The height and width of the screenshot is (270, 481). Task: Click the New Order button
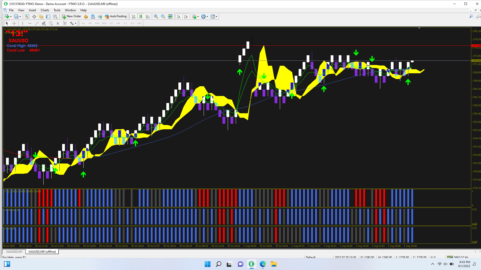(71, 16)
